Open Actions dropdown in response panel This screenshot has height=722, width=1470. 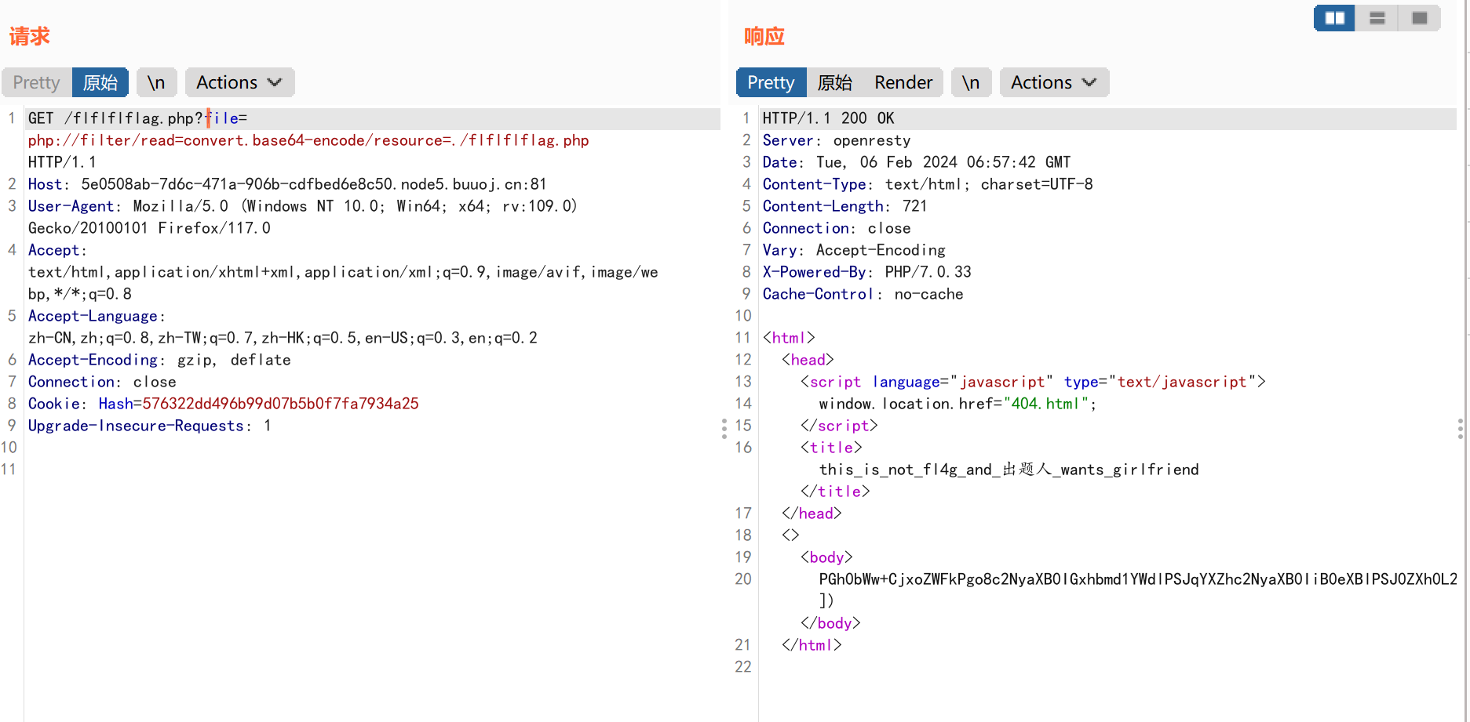coord(1054,82)
